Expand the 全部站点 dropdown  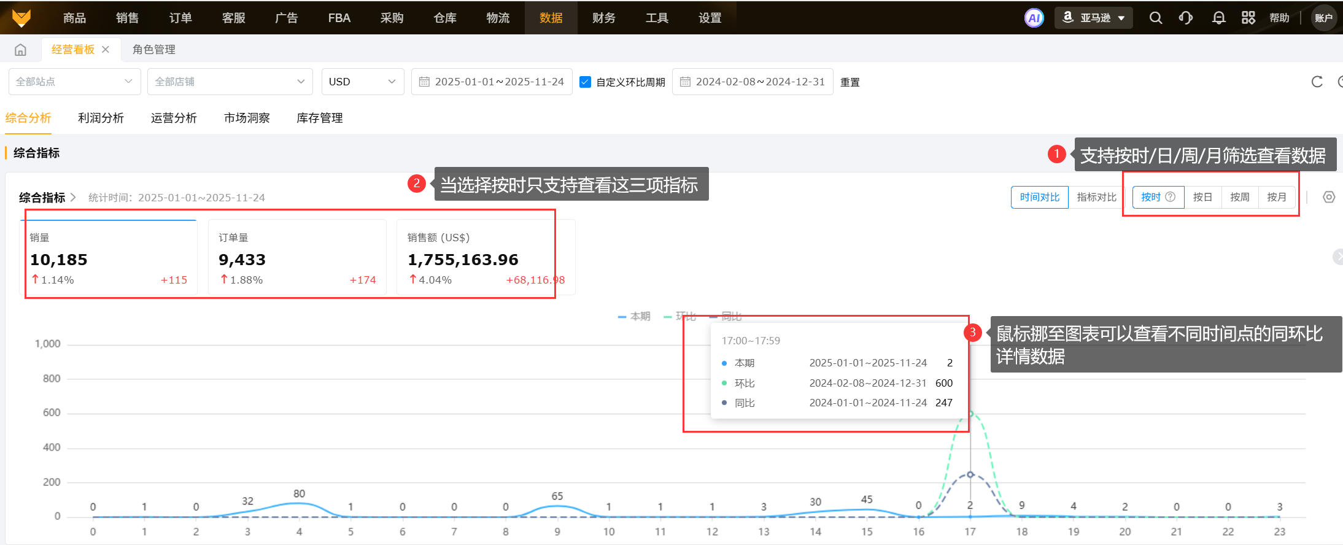pos(74,82)
